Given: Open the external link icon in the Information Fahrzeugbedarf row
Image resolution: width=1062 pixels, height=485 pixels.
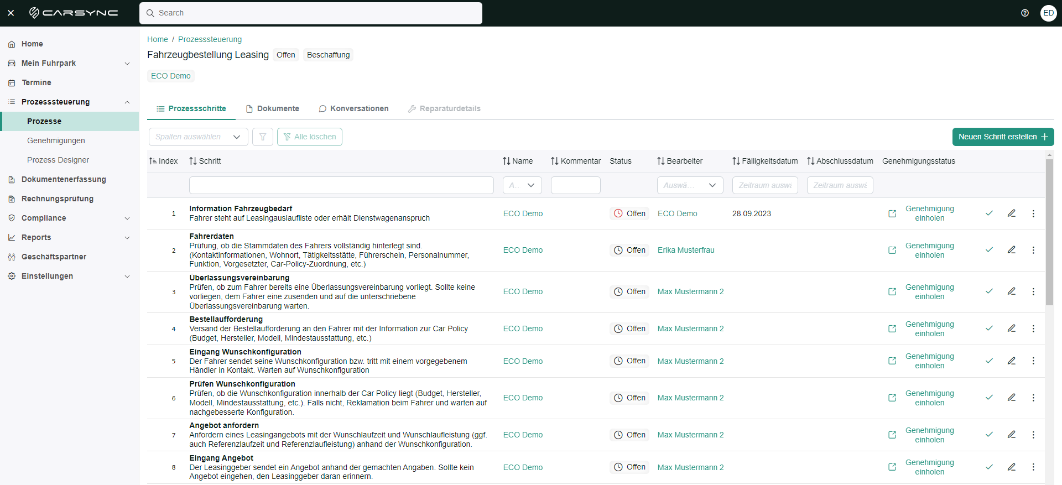Looking at the screenshot, I should tap(892, 213).
